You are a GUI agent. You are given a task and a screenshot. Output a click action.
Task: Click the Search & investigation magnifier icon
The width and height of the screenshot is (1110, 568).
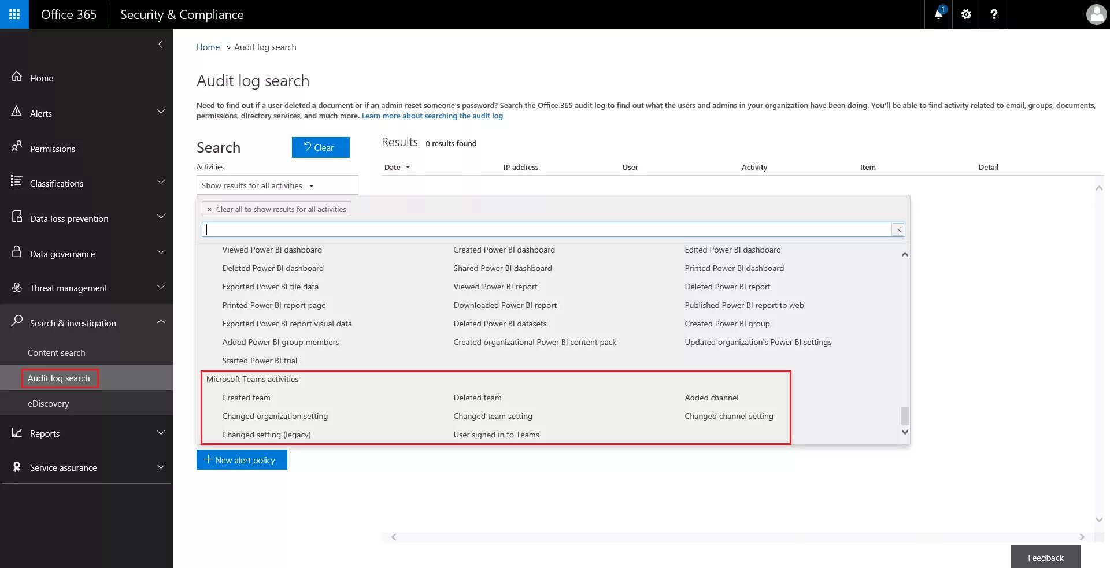(x=17, y=321)
